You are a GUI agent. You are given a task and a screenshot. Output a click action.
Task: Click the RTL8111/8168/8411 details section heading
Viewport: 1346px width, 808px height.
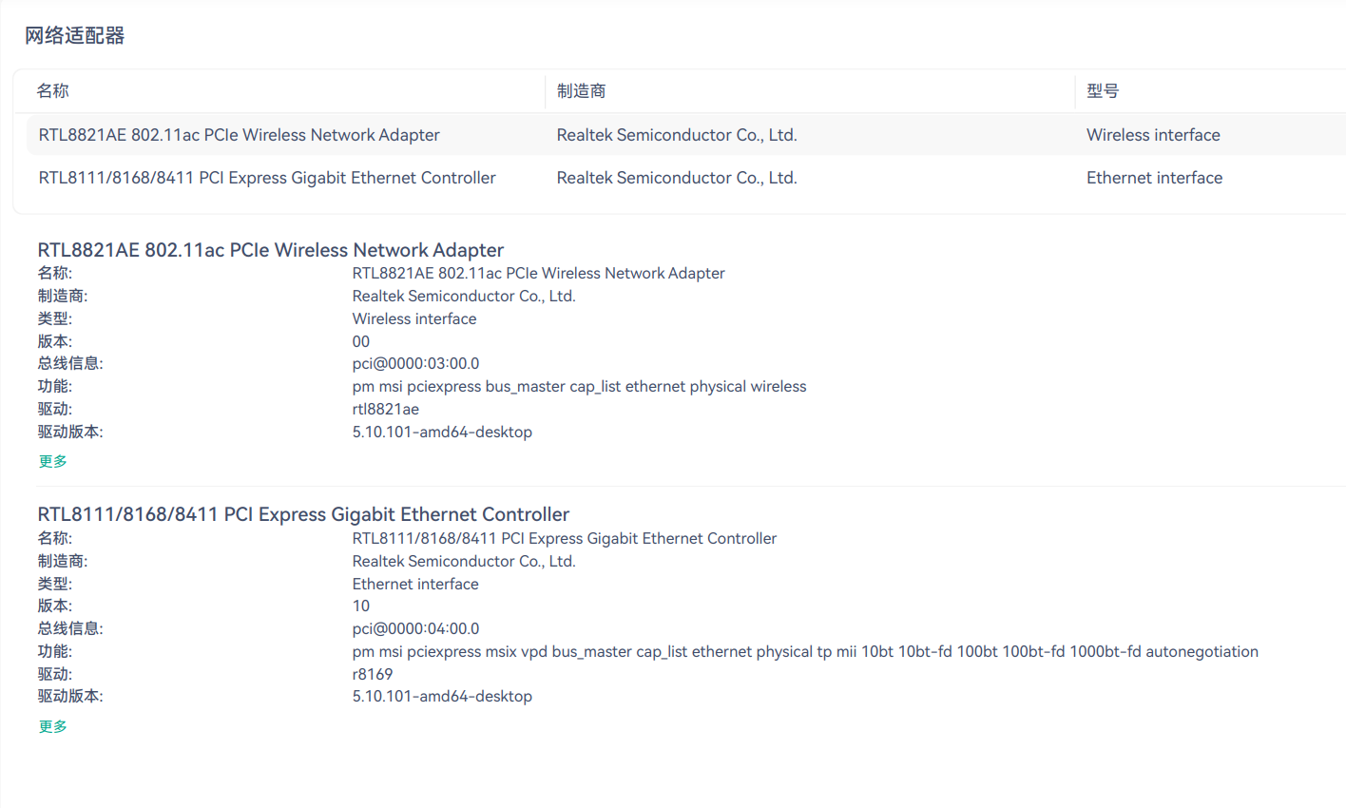click(x=303, y=514)
